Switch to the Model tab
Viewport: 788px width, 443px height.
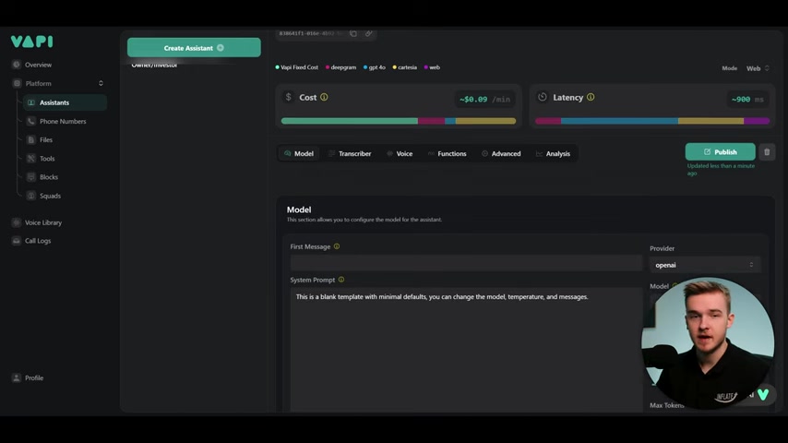click(299, 153)
